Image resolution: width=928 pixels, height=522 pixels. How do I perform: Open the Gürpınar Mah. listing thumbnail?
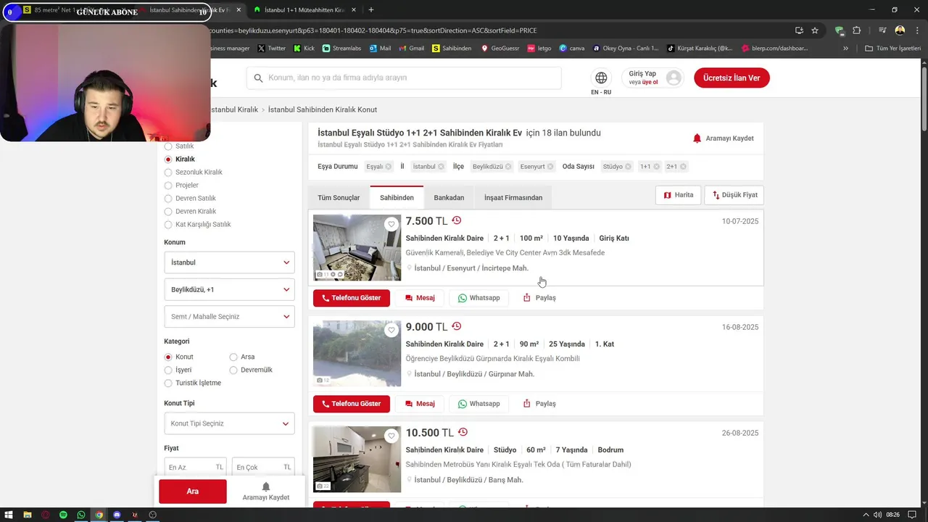(357, 354)
